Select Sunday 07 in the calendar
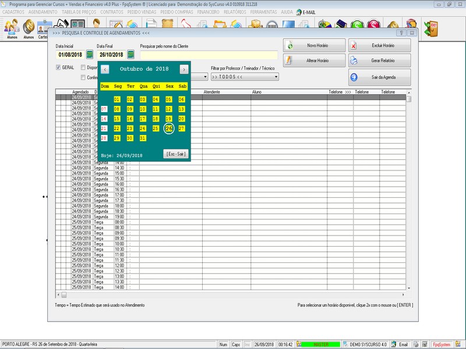The height and width of the screenshot is (349, 466). [x=104, y=109]
